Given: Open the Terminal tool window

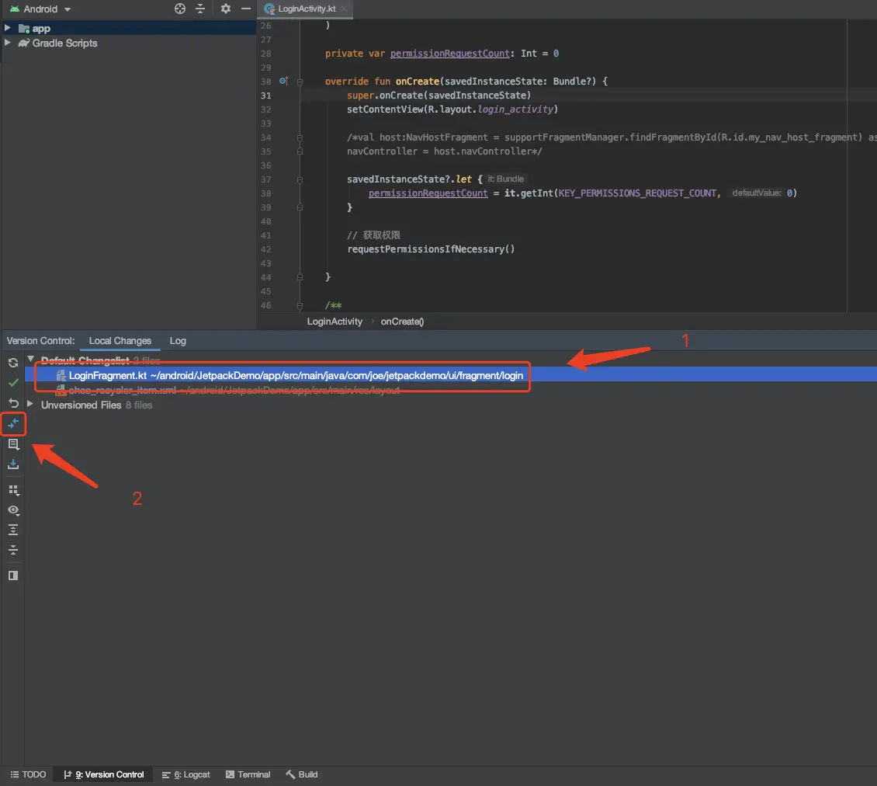Looking at the screenshot, I should pyautogui.click(x=248, y=774).
